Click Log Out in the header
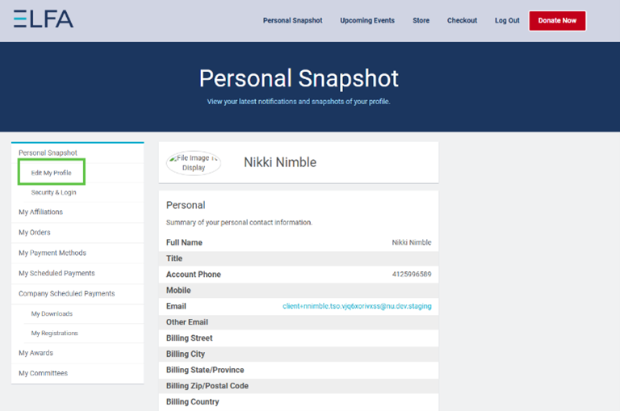The height and width of the screenshot is (411, 620). click(x=507, y=20)
